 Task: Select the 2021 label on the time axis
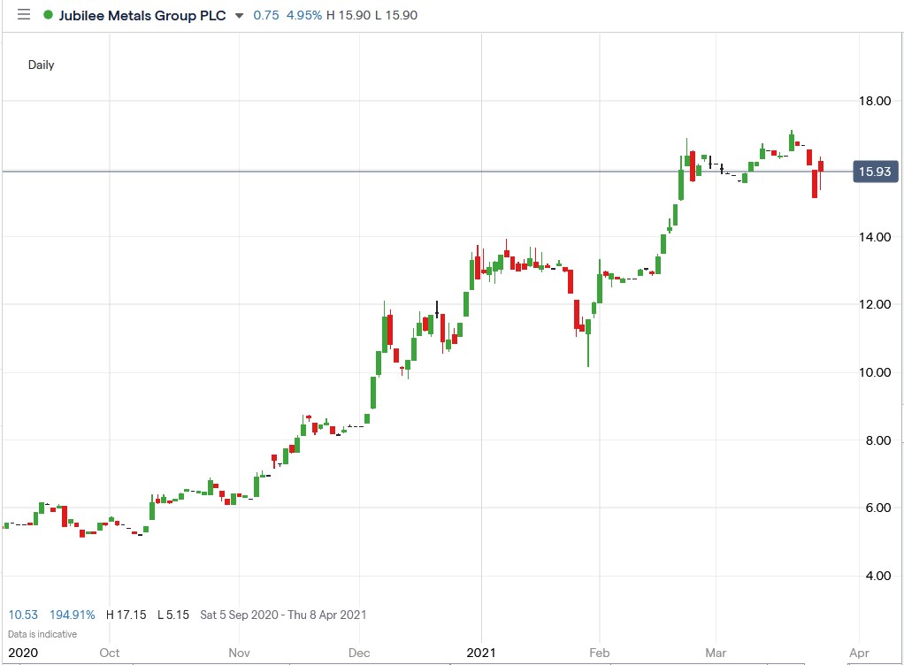482,653
